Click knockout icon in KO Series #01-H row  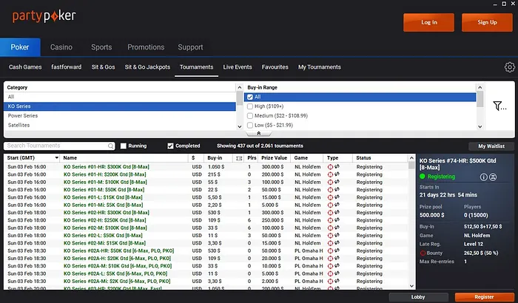[330, 174]
